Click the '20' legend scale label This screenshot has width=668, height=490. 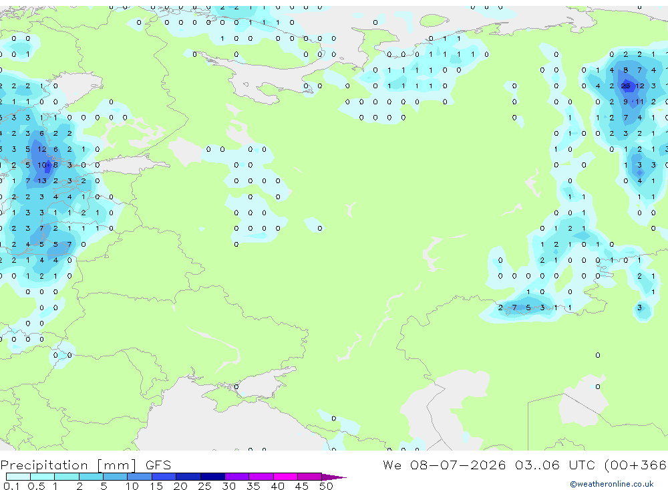(x=180, y=486)
